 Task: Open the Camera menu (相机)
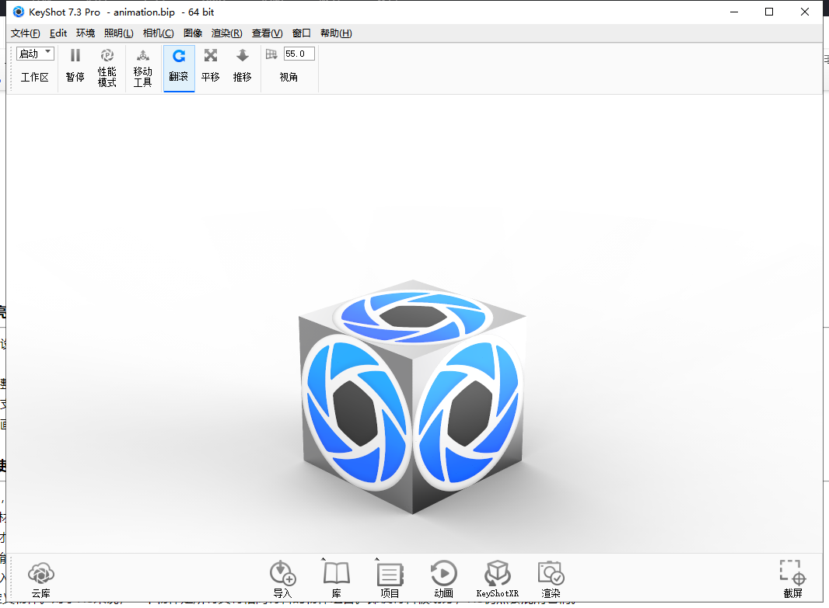point(158,33)
